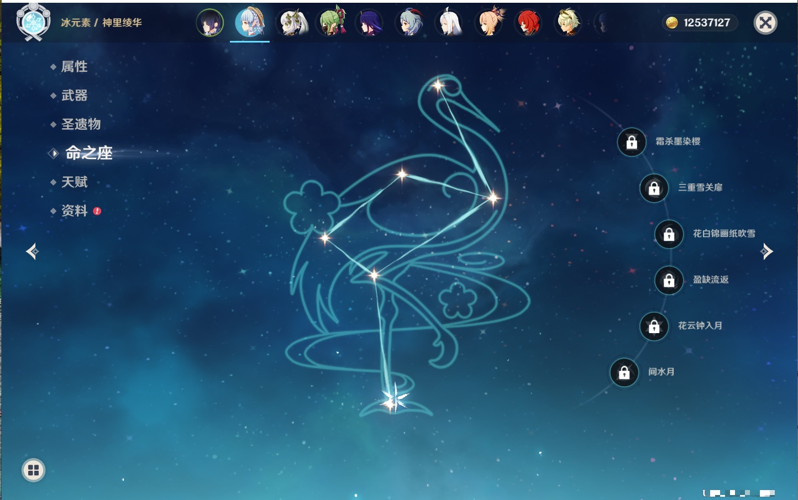This screenshot has height=500, width=798.
Task: Switch to green-haired Kuki Shinobu avatar
Action: tap(330, 23)
